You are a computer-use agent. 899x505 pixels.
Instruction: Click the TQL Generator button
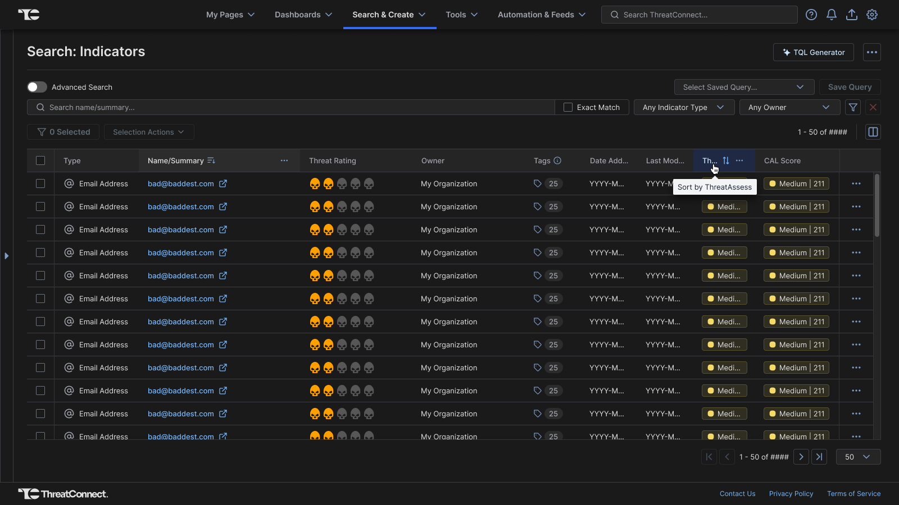pyautogui.click(x=813, y=52)
